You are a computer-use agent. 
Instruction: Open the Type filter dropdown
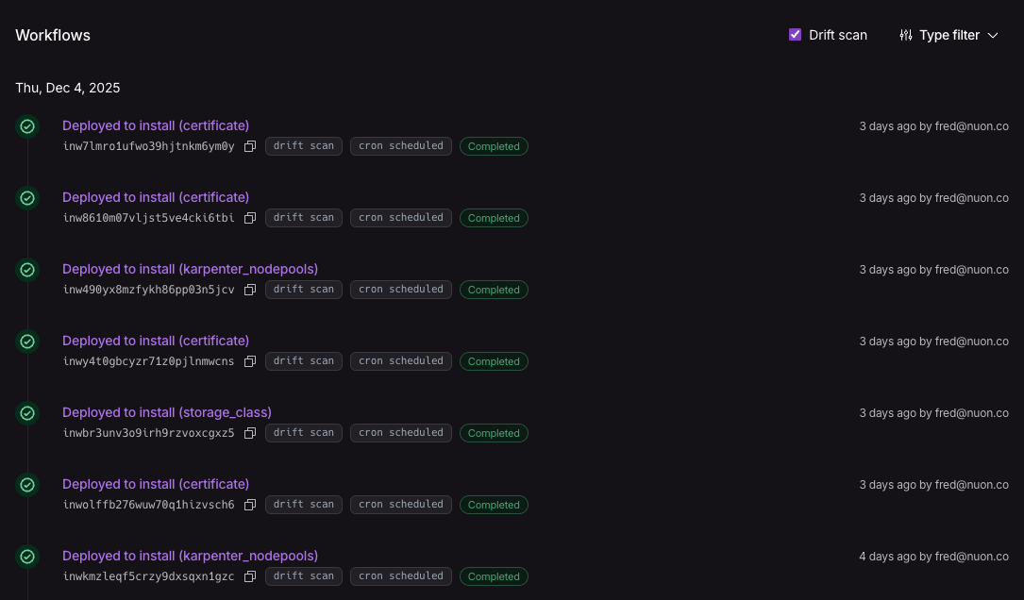(x=949, y=35)
